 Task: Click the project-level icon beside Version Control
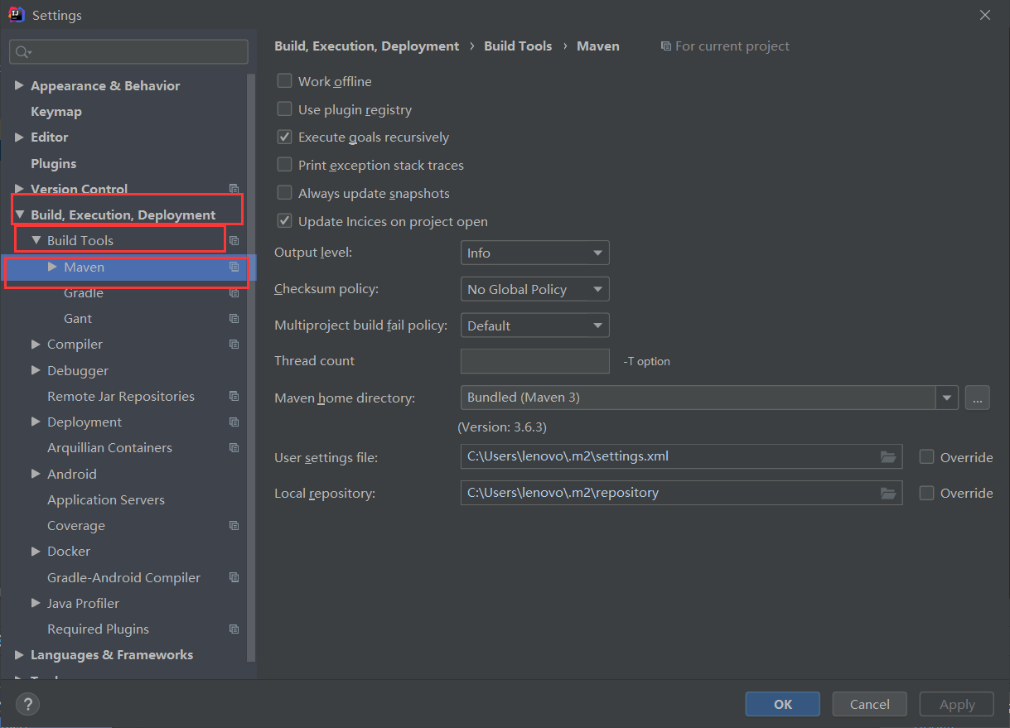234,189
